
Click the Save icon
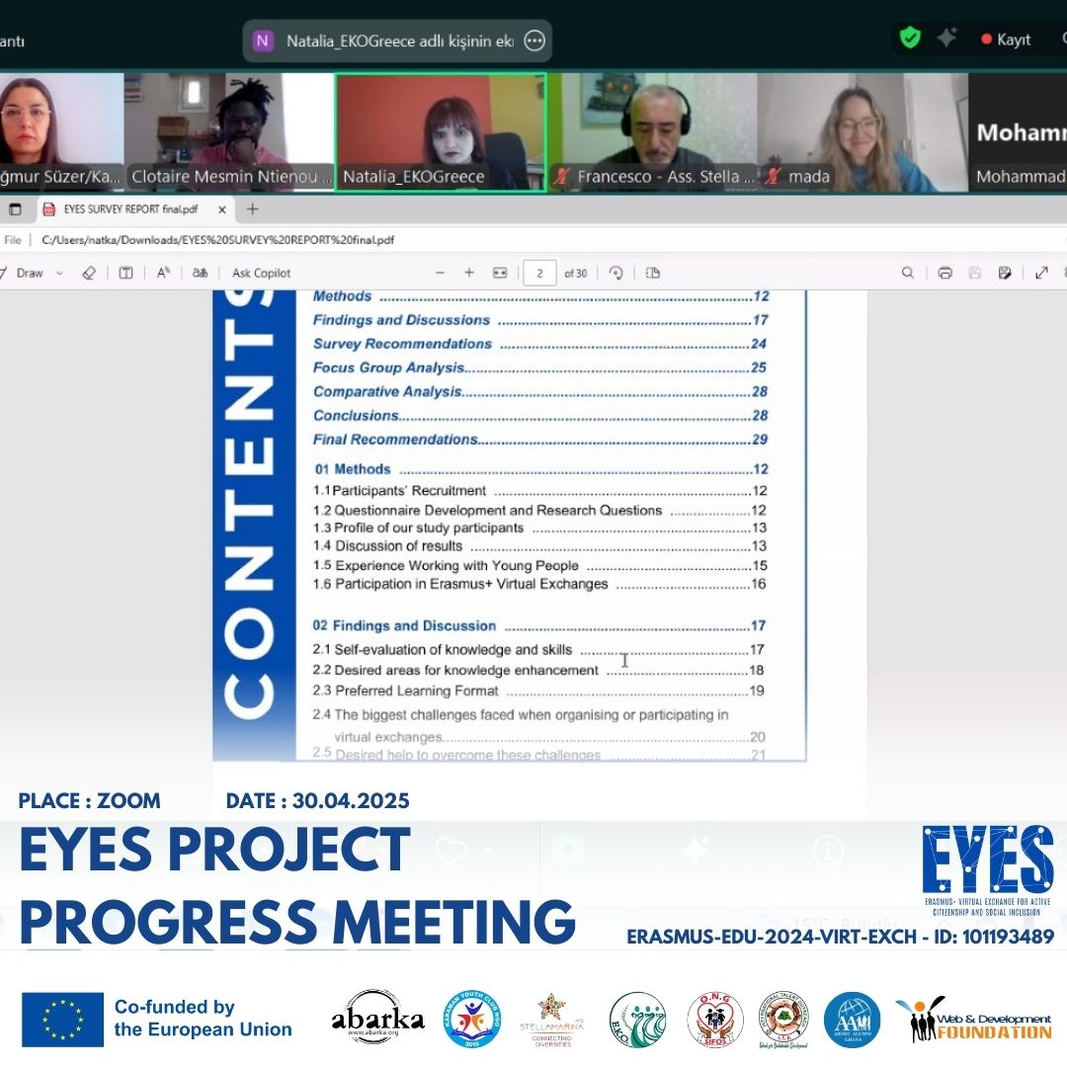[975, 273]
